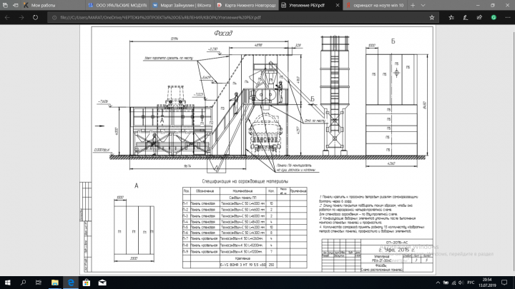515x289 pixels.
Task: Open a new tab with plus
Action: pyautogui.click(x=413, y=5)
